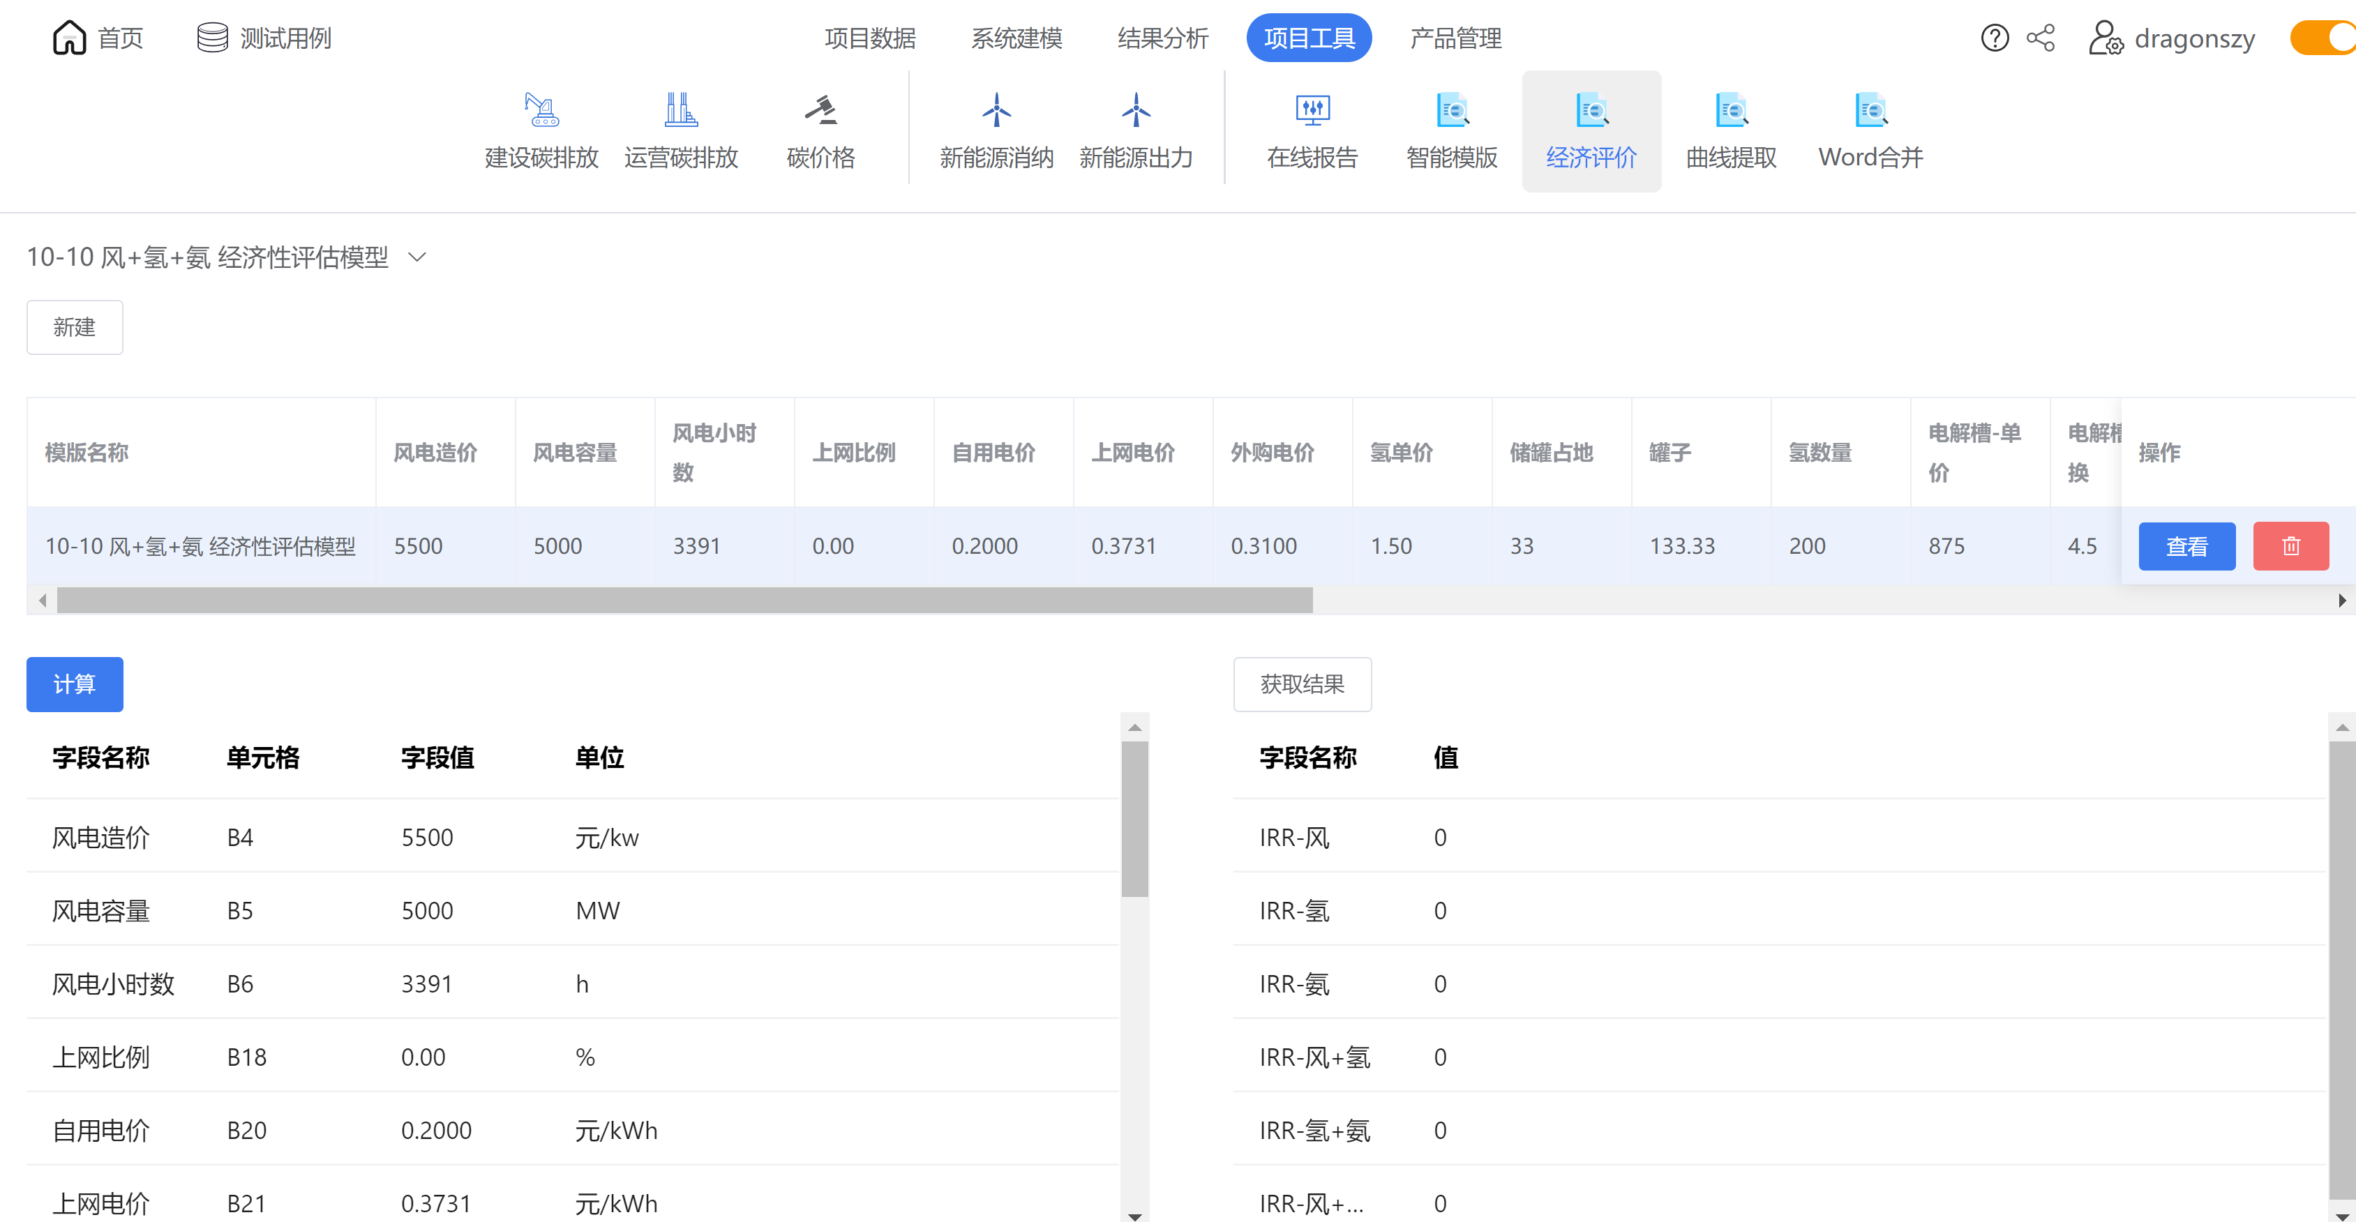Image resolution: width=2356 pixels, height=1222 pixels.
Task: Expand the 经济性评估模型 model dropdown
Action: click(x=417, y=257)
